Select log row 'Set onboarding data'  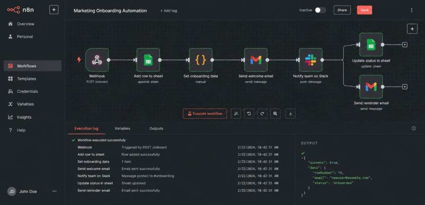tap(178, 161)
